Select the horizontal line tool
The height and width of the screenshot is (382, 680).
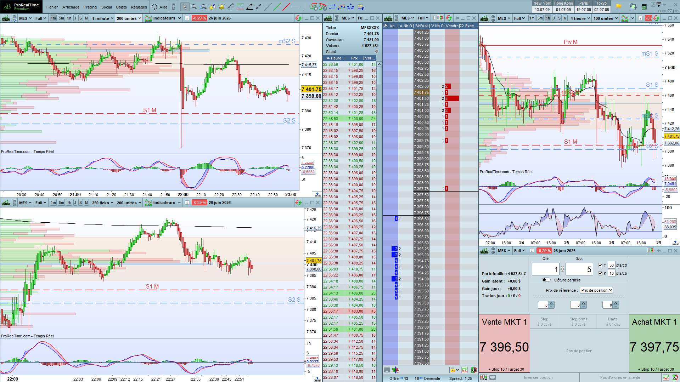coord(296,7)
